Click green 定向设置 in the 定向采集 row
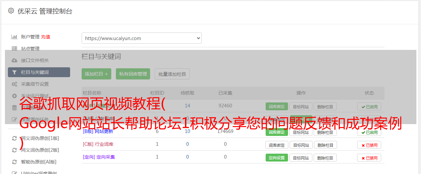The width and height of the screenshot is (421, 174). (x=277, y=158)
